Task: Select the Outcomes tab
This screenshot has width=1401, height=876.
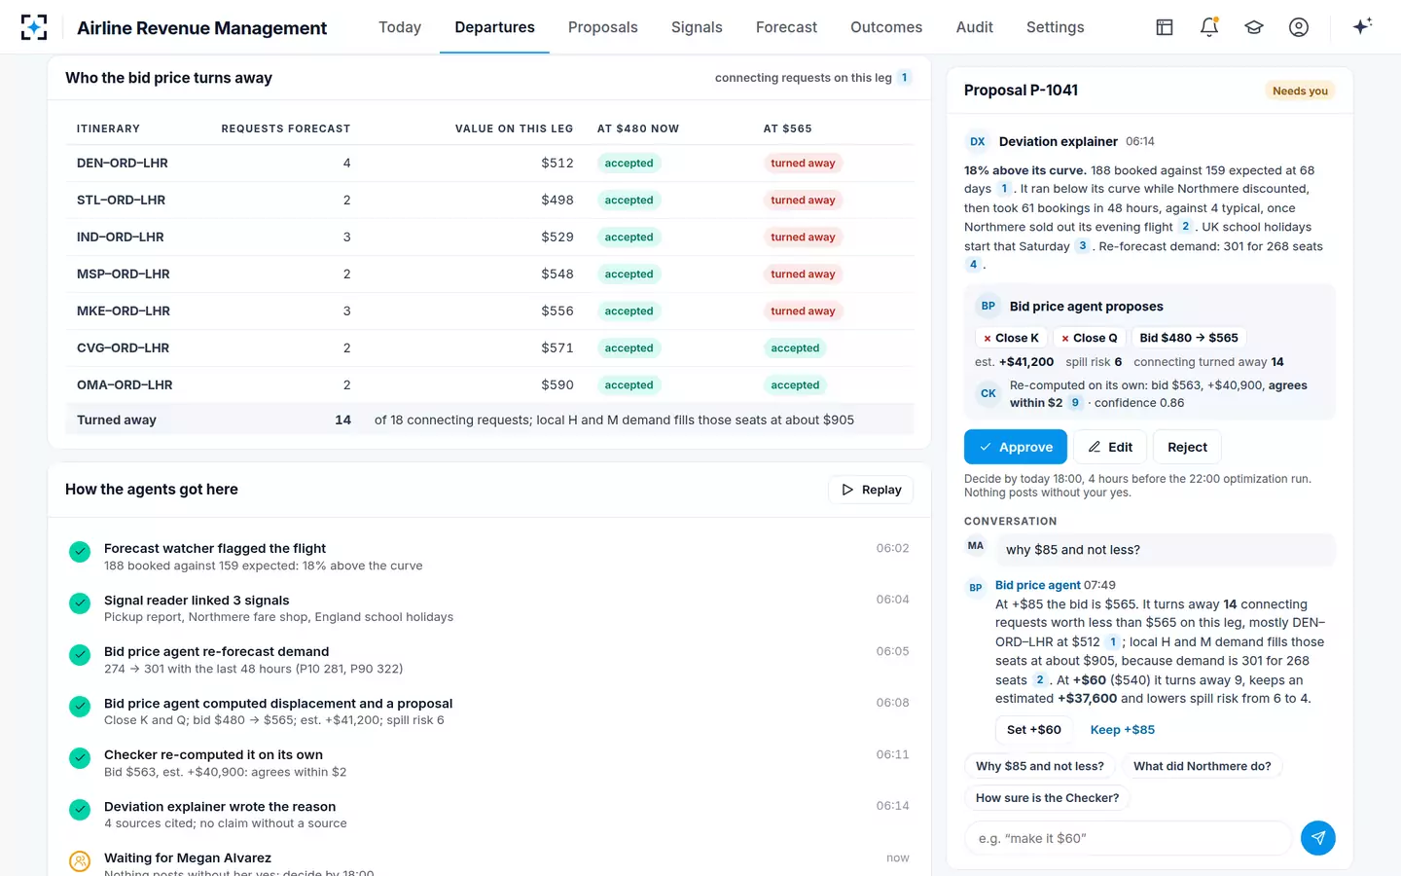Action: [886, 27]
